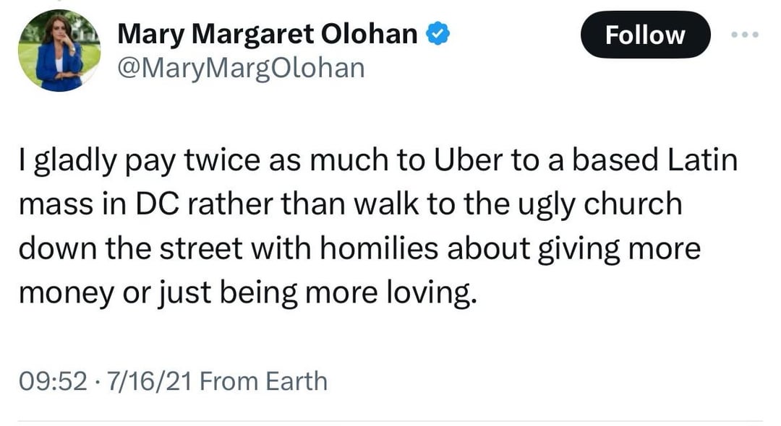
Task: Click the horizontal divider below the timestamp
Action: click(x=390, y=421)
